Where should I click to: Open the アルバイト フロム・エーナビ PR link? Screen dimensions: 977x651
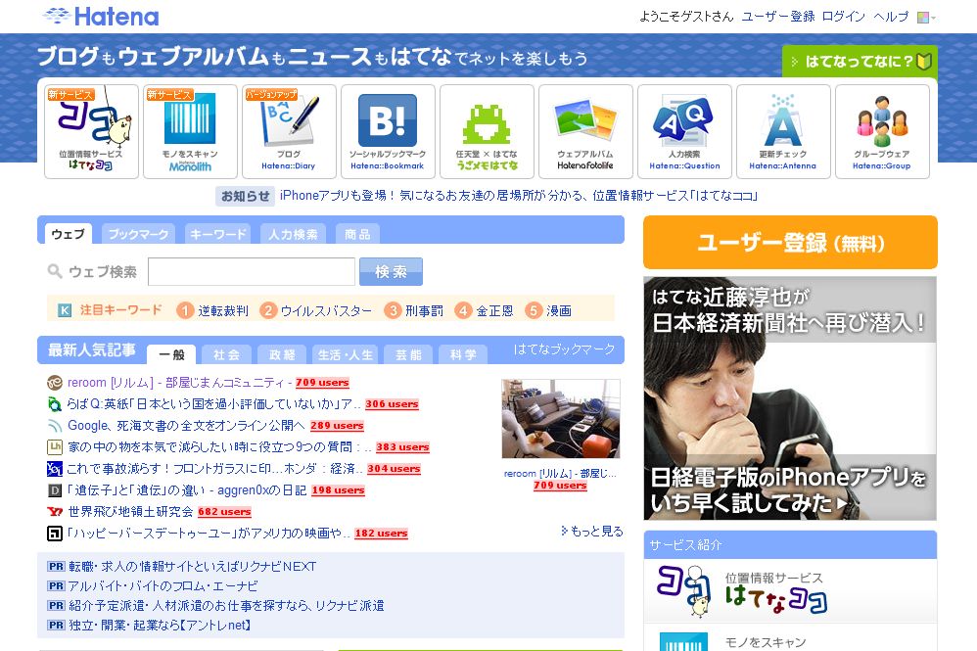click(163, 585)
